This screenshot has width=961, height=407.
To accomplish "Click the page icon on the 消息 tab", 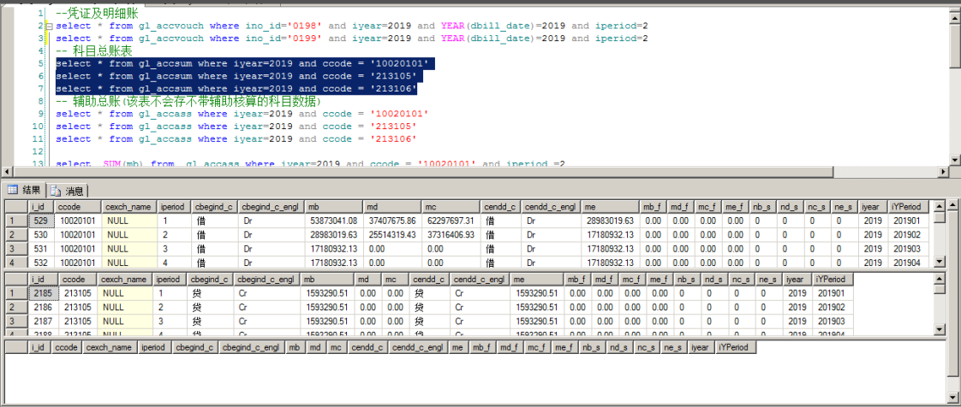I will [56, 191].
